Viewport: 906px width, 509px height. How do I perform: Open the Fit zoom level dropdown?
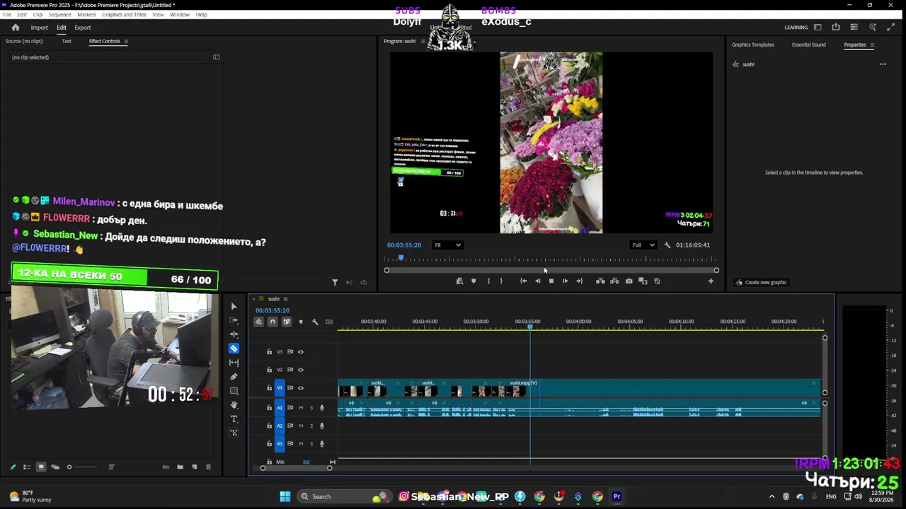click(447, 245)
